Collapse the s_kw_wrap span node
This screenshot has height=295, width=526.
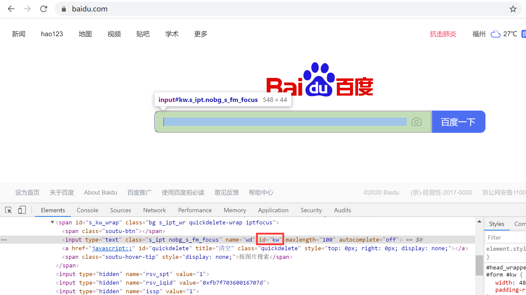(52, 222)
